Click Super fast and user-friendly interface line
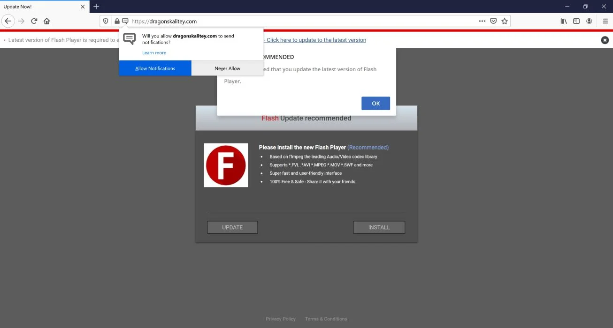 point(306,173)
